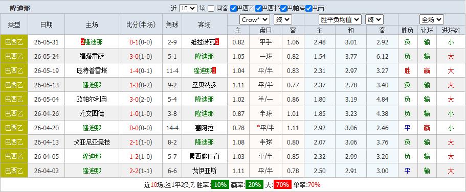466x192 pixels.
Task: Click the date 26-05-13
Action: [47, 85]
